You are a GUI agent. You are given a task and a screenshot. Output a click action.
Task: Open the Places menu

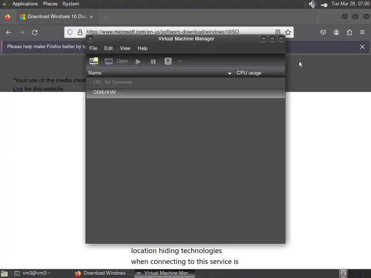tap(50, 4)
